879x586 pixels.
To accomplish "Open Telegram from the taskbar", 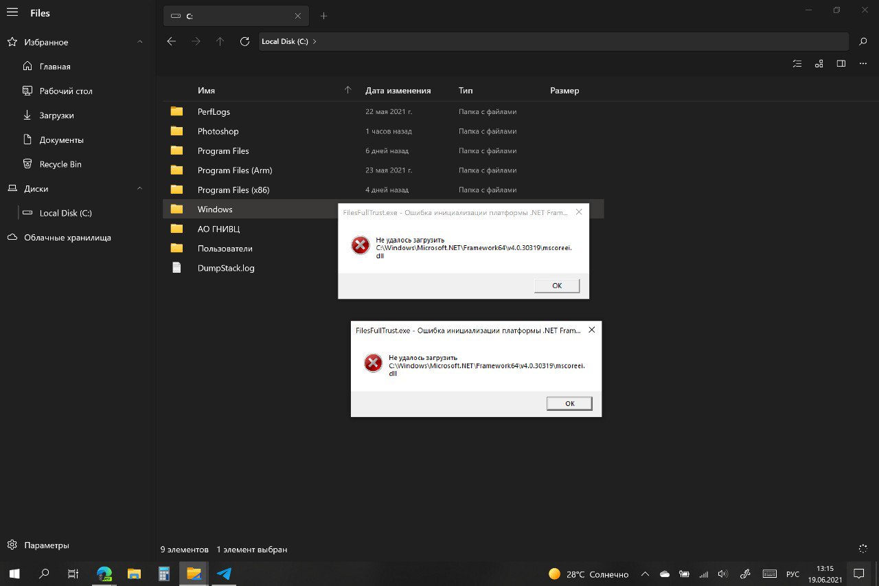I will 224,574.
